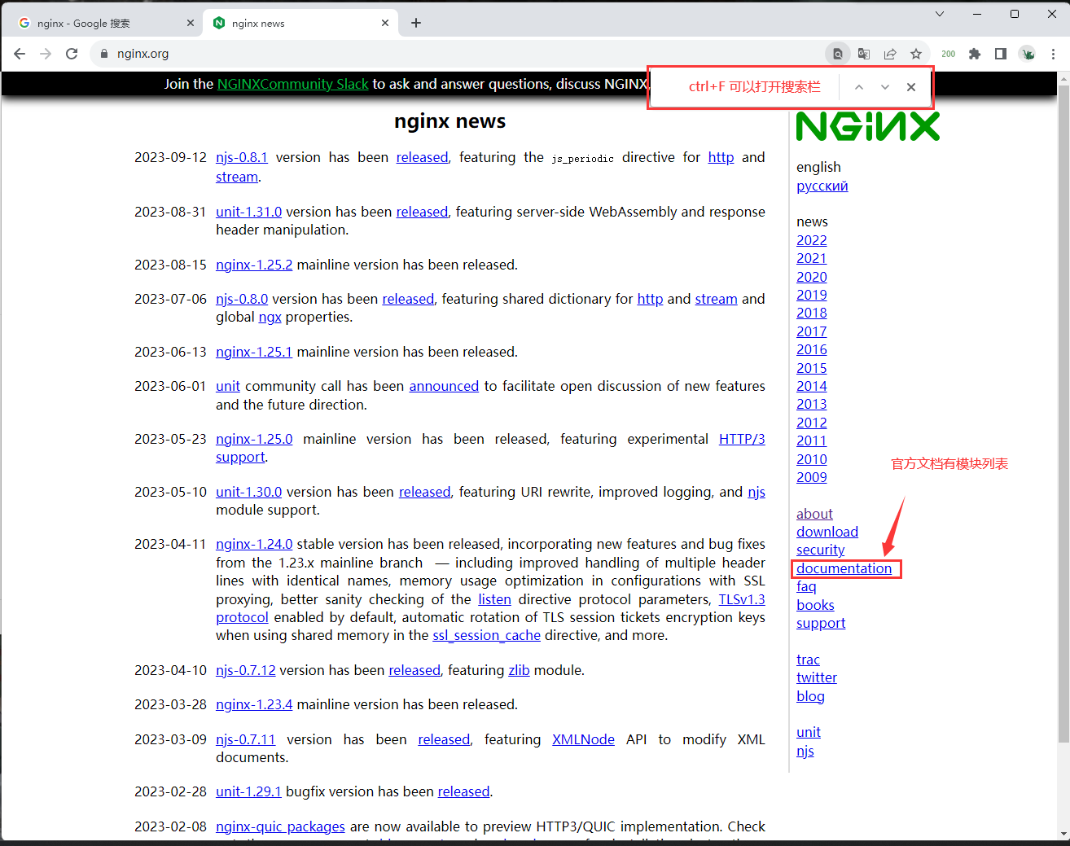Close the nginx news tab
Viewport: 1070px width, 846px height.
click(x=385, y=23)
